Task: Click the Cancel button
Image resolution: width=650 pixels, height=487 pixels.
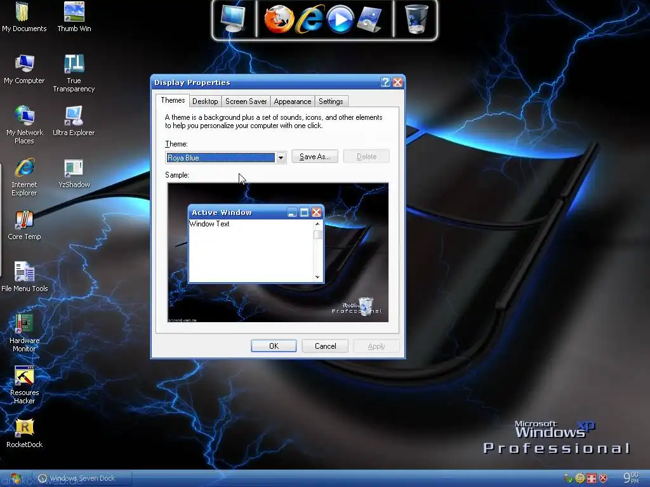Action: [326, 346]
